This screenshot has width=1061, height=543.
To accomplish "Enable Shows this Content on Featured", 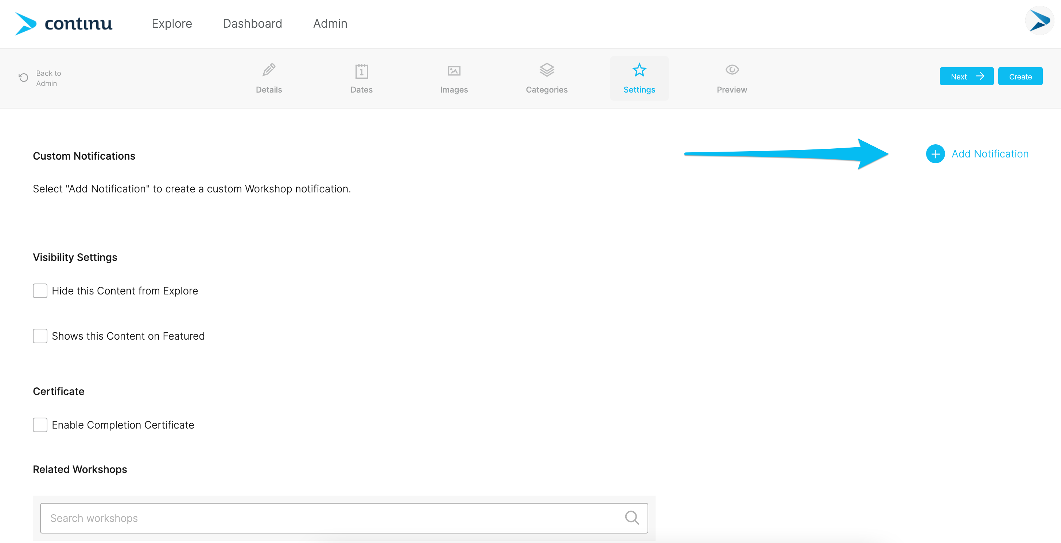I will (x=40, y=336).
